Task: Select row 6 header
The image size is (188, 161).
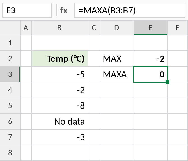Action: coord(10,121)
